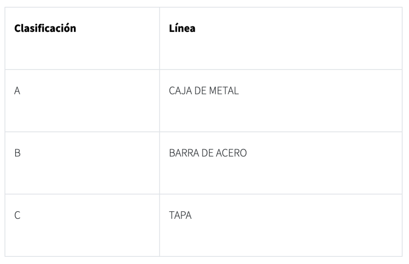Click the "Clasificación" column header
409x264 pixels.
pyautogui.click(x=45, y=29)
